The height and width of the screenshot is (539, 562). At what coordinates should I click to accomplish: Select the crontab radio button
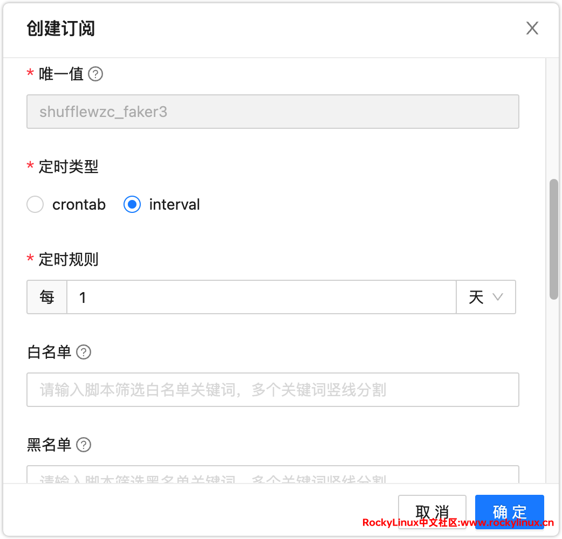click(x=35, y=205)
